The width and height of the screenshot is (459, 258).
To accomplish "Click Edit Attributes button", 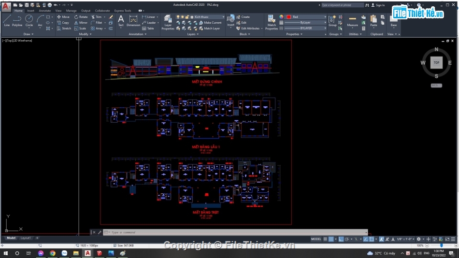I will (x=248, y=29).
